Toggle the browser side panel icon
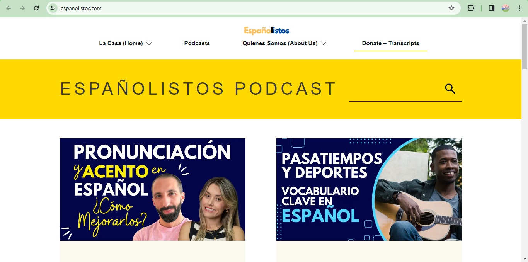This screenshot has width=528, height=262. [x=492, y=8]
